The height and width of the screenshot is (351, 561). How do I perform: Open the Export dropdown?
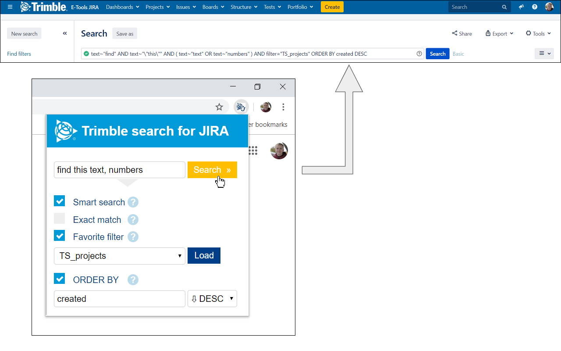click(499, 34)
